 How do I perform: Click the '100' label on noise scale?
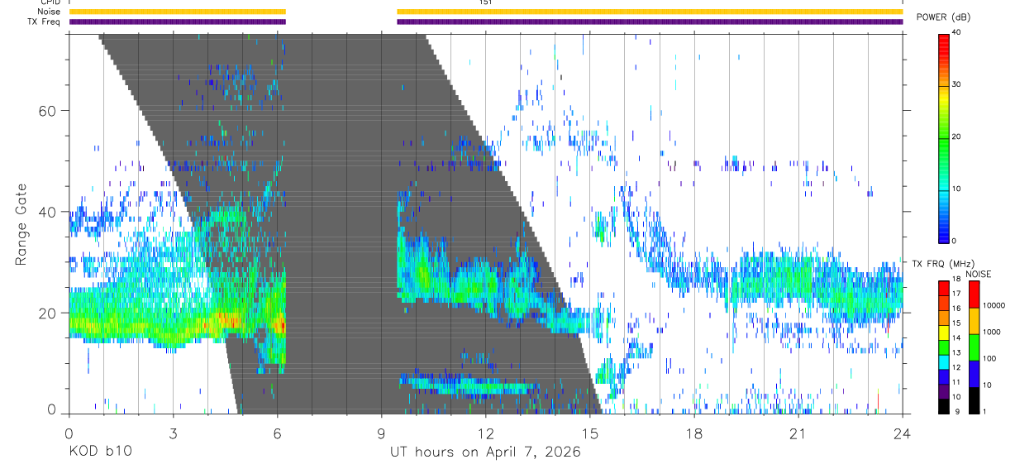click(990, 358)
